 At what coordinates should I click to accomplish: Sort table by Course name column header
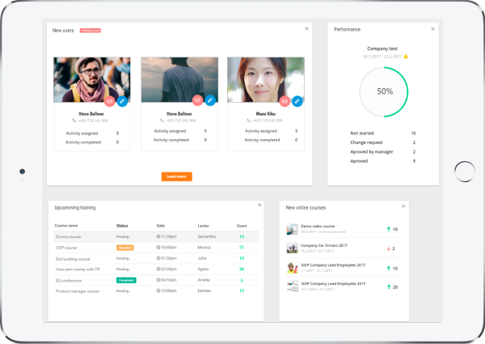click(66, 225)
